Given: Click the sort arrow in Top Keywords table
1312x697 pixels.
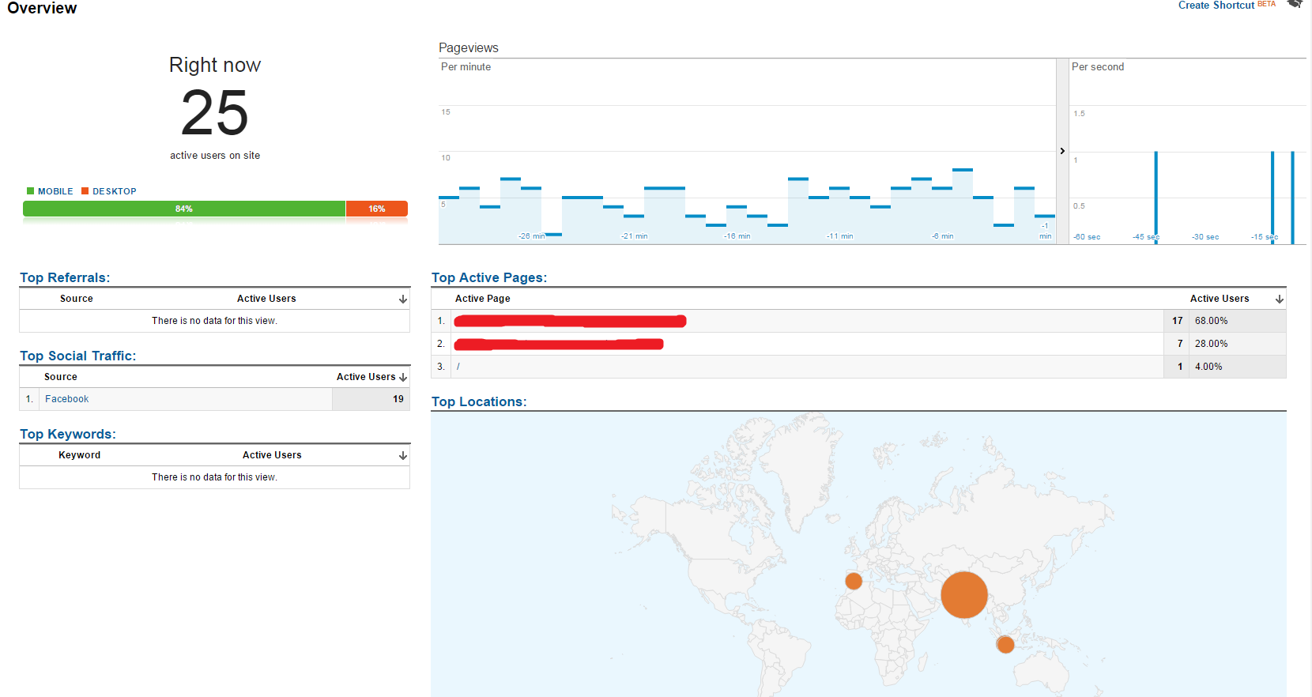Looking at the screenshot, I should click(x=403, y=456).
